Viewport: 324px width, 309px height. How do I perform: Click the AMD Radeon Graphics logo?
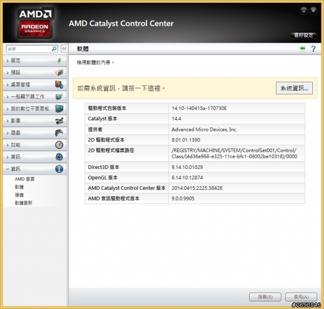tap(35, 23)
